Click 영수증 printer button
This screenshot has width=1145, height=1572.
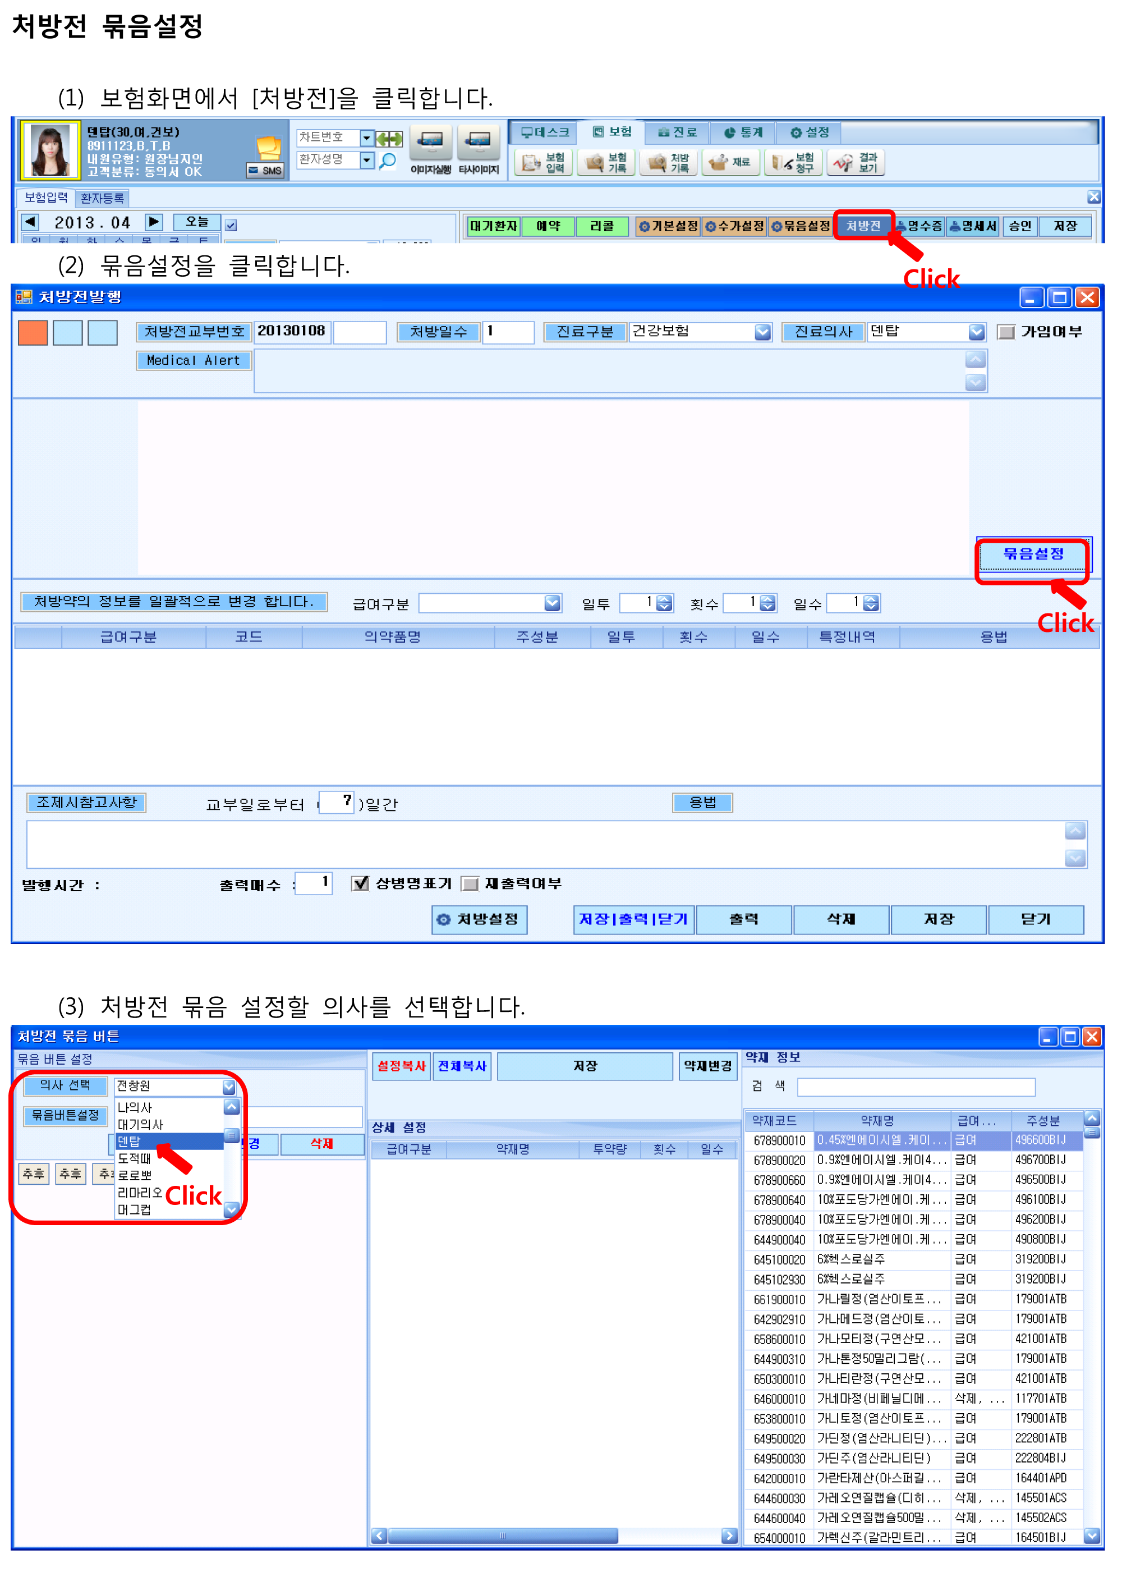click(x=919, y=226)
